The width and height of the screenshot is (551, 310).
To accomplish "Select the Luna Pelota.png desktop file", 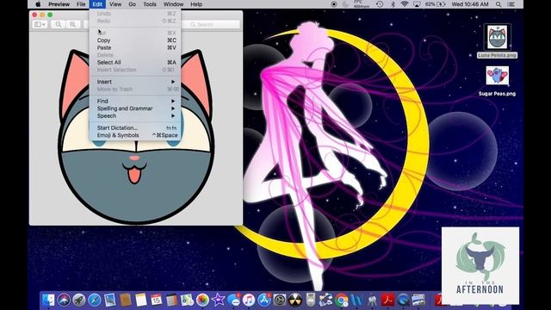I will pos(497,40).
